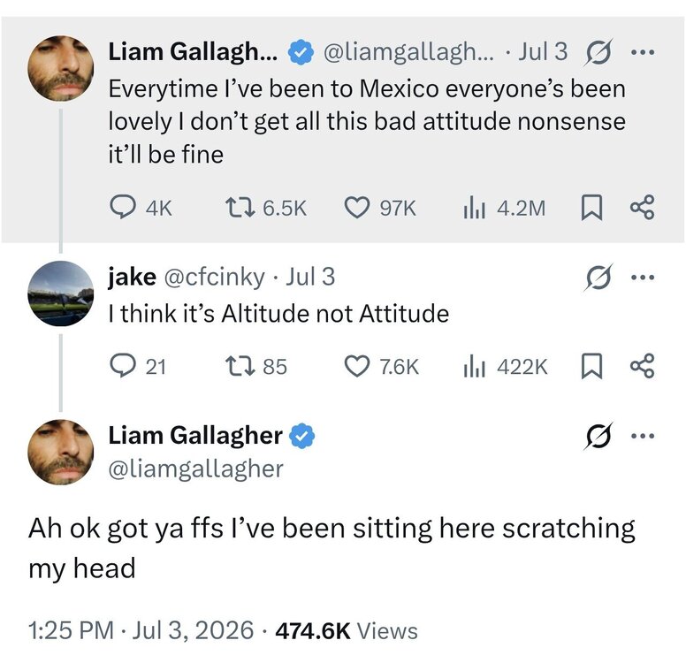This screenshot has height=663, width=686.
Task: Open more options on jake's tweet
Action: coord(643,277)
